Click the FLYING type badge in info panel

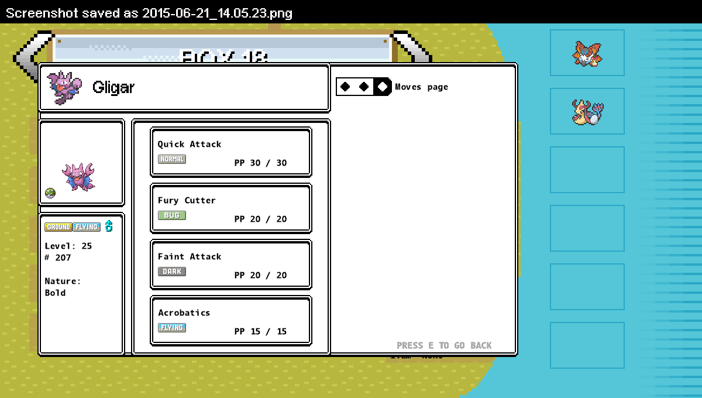tap(87, 227)
